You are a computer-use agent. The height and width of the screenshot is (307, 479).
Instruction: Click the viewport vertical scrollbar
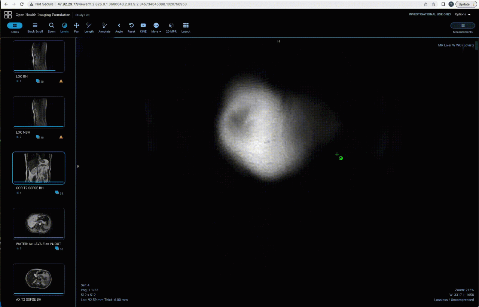pyautogui.click(x=476, y=45)
